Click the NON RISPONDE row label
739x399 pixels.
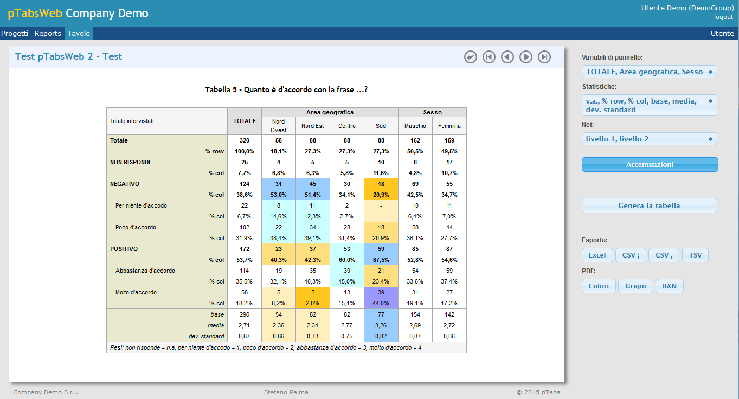(131, 162)
